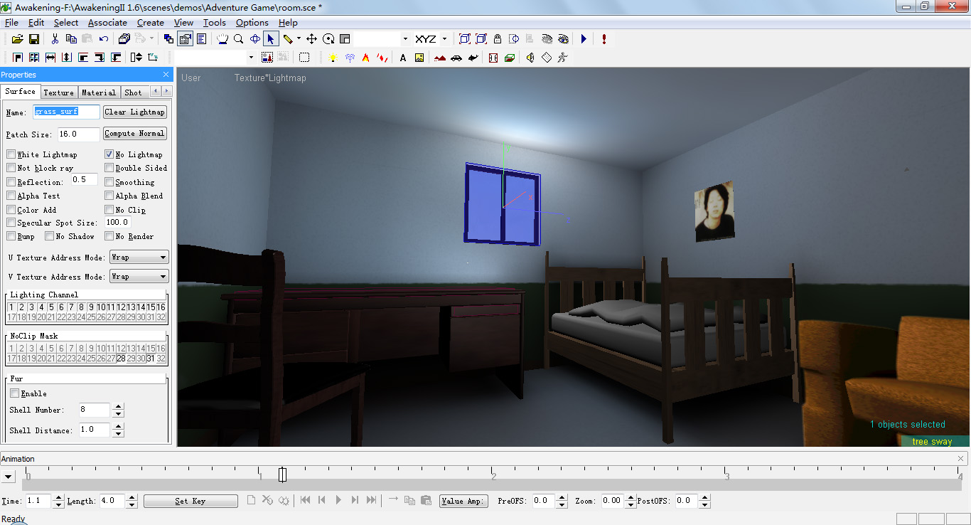Open the Create menu
Screen dimensions: 971x525
(x=149, y=22)
